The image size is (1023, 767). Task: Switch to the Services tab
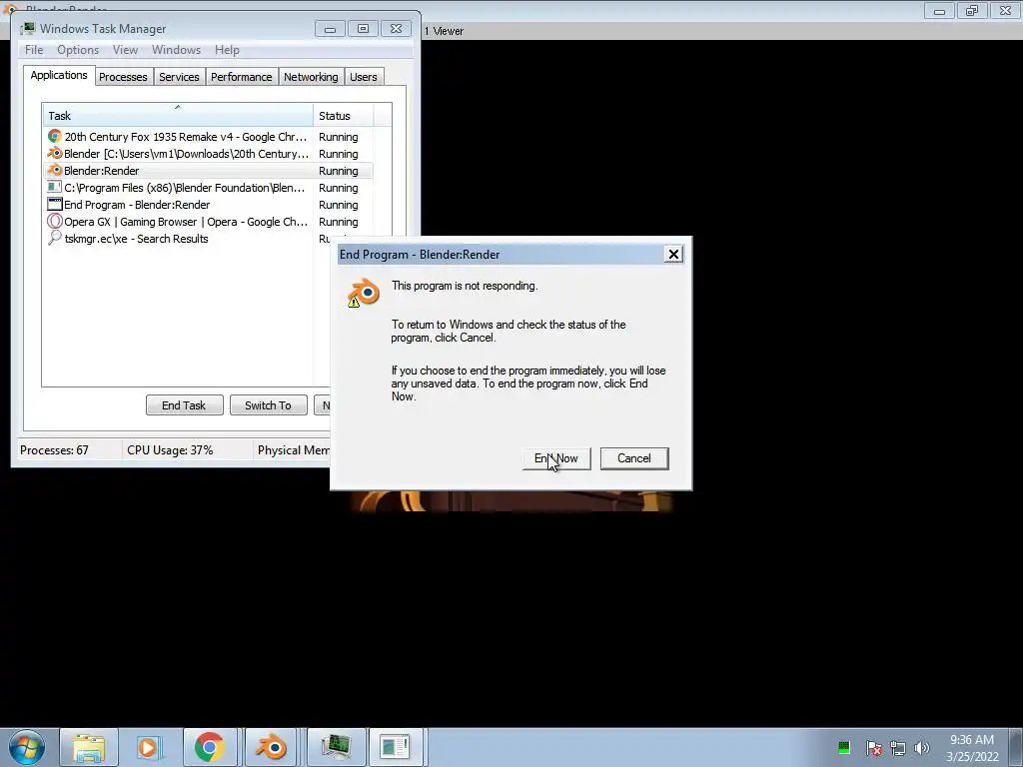pyautogui.click(x=179, y=77)
